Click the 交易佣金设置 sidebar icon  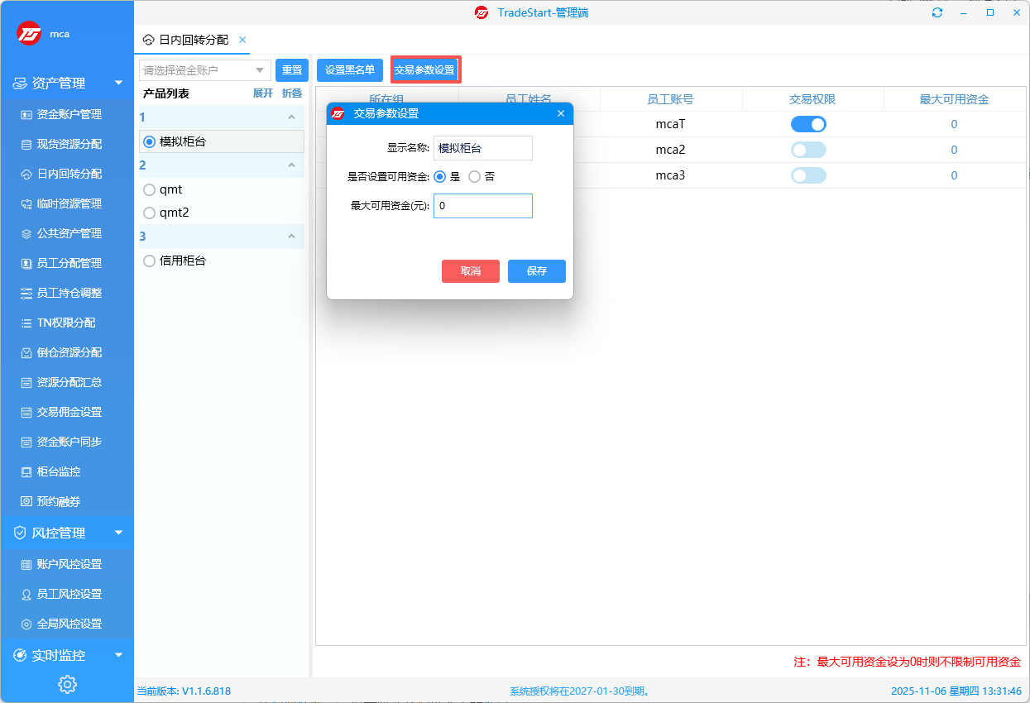pos(26,412)
